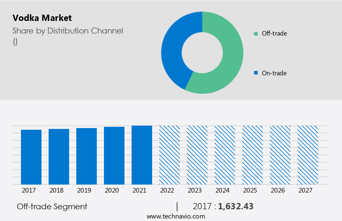The width and height of the screenshot is (342, 221).
Task: Click the blue On-trade legend square
Action: (256, 73)
